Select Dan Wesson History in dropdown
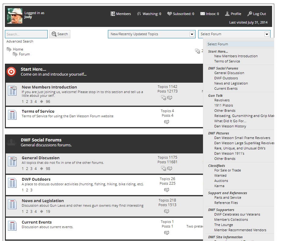 [230, 126]
